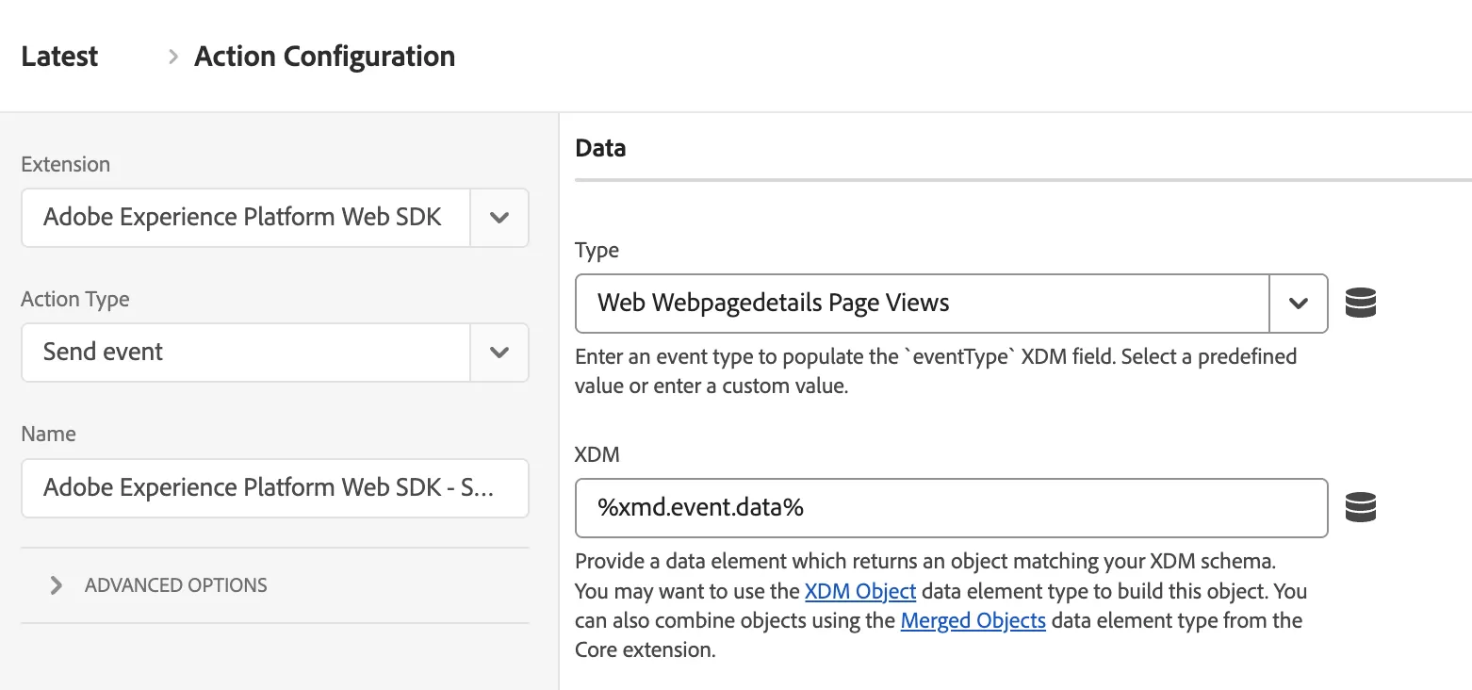Open data element picker beside Type field
This screenshot has height=690, width=1472.
tap(1361, 304)
